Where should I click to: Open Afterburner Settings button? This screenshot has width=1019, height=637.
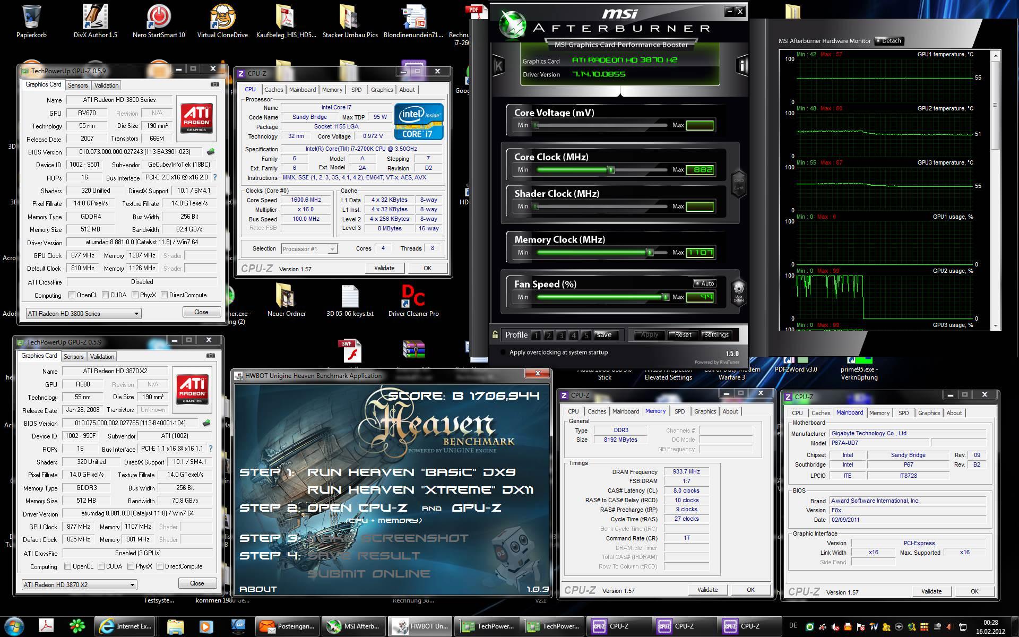[x=716, y=335]
